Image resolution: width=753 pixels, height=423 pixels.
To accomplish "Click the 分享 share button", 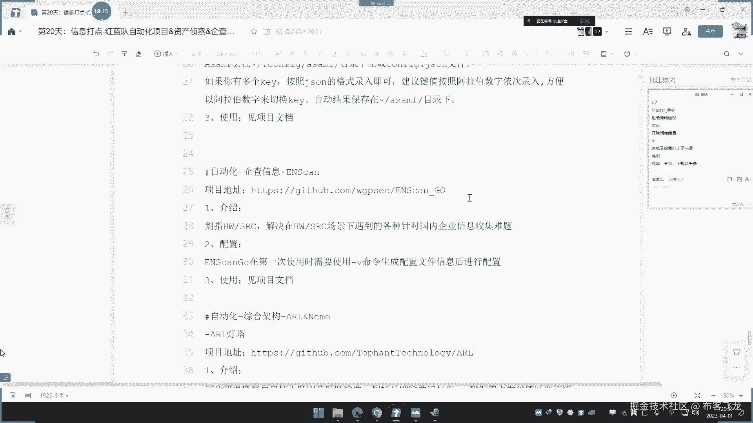I will tap(710, 31).
